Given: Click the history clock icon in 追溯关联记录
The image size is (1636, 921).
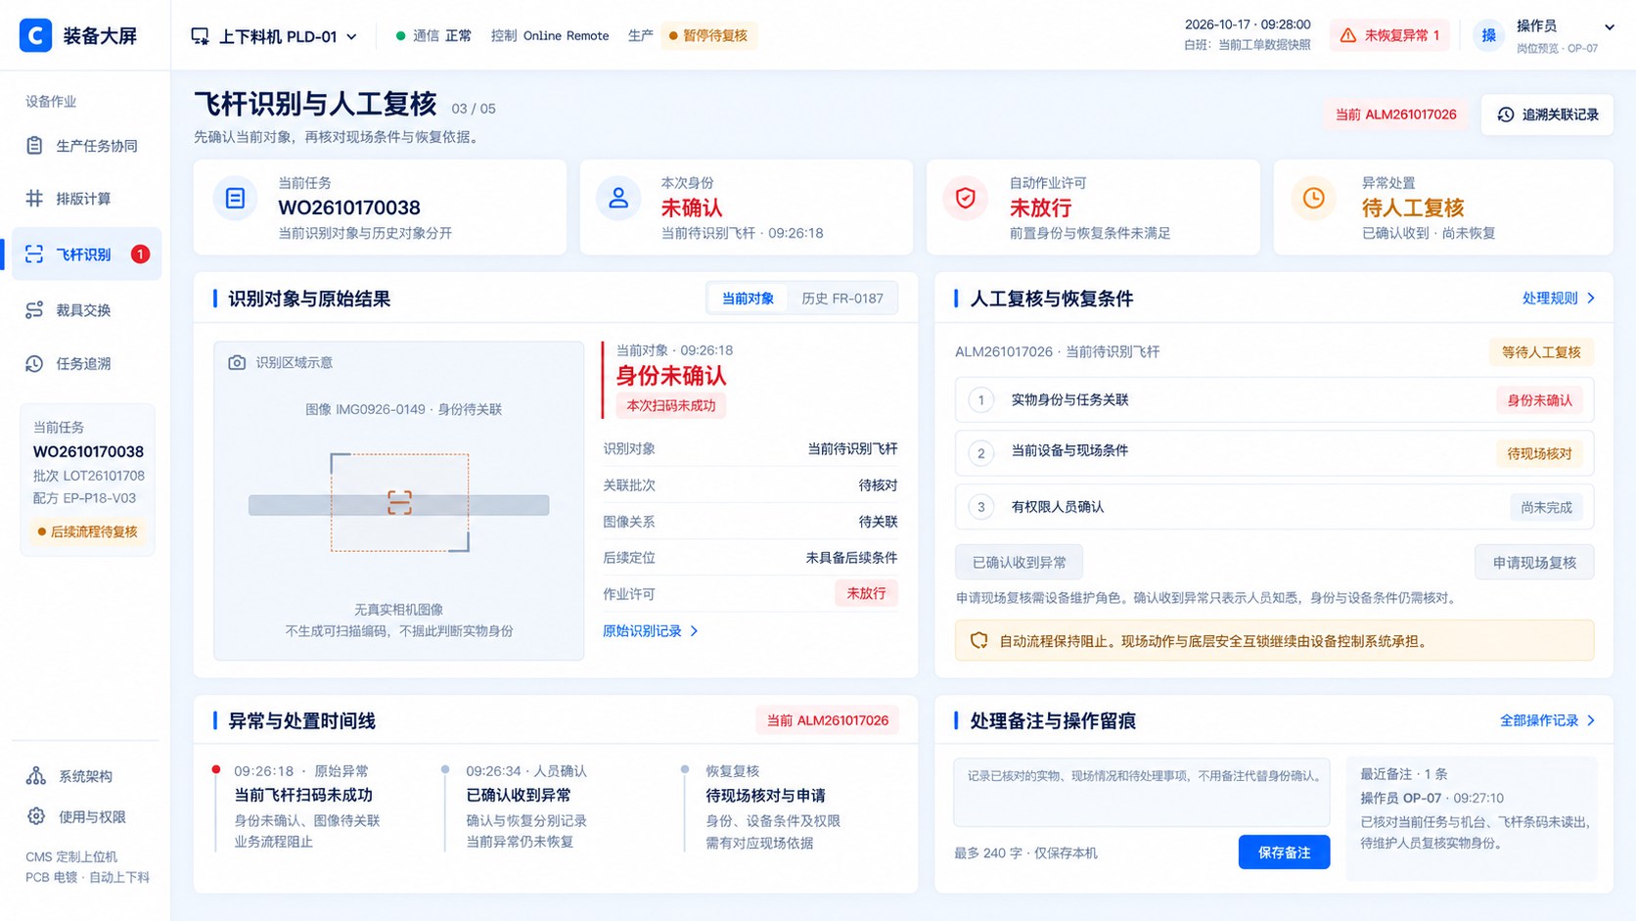Looking at the screenshot, I should (1506, 115).
